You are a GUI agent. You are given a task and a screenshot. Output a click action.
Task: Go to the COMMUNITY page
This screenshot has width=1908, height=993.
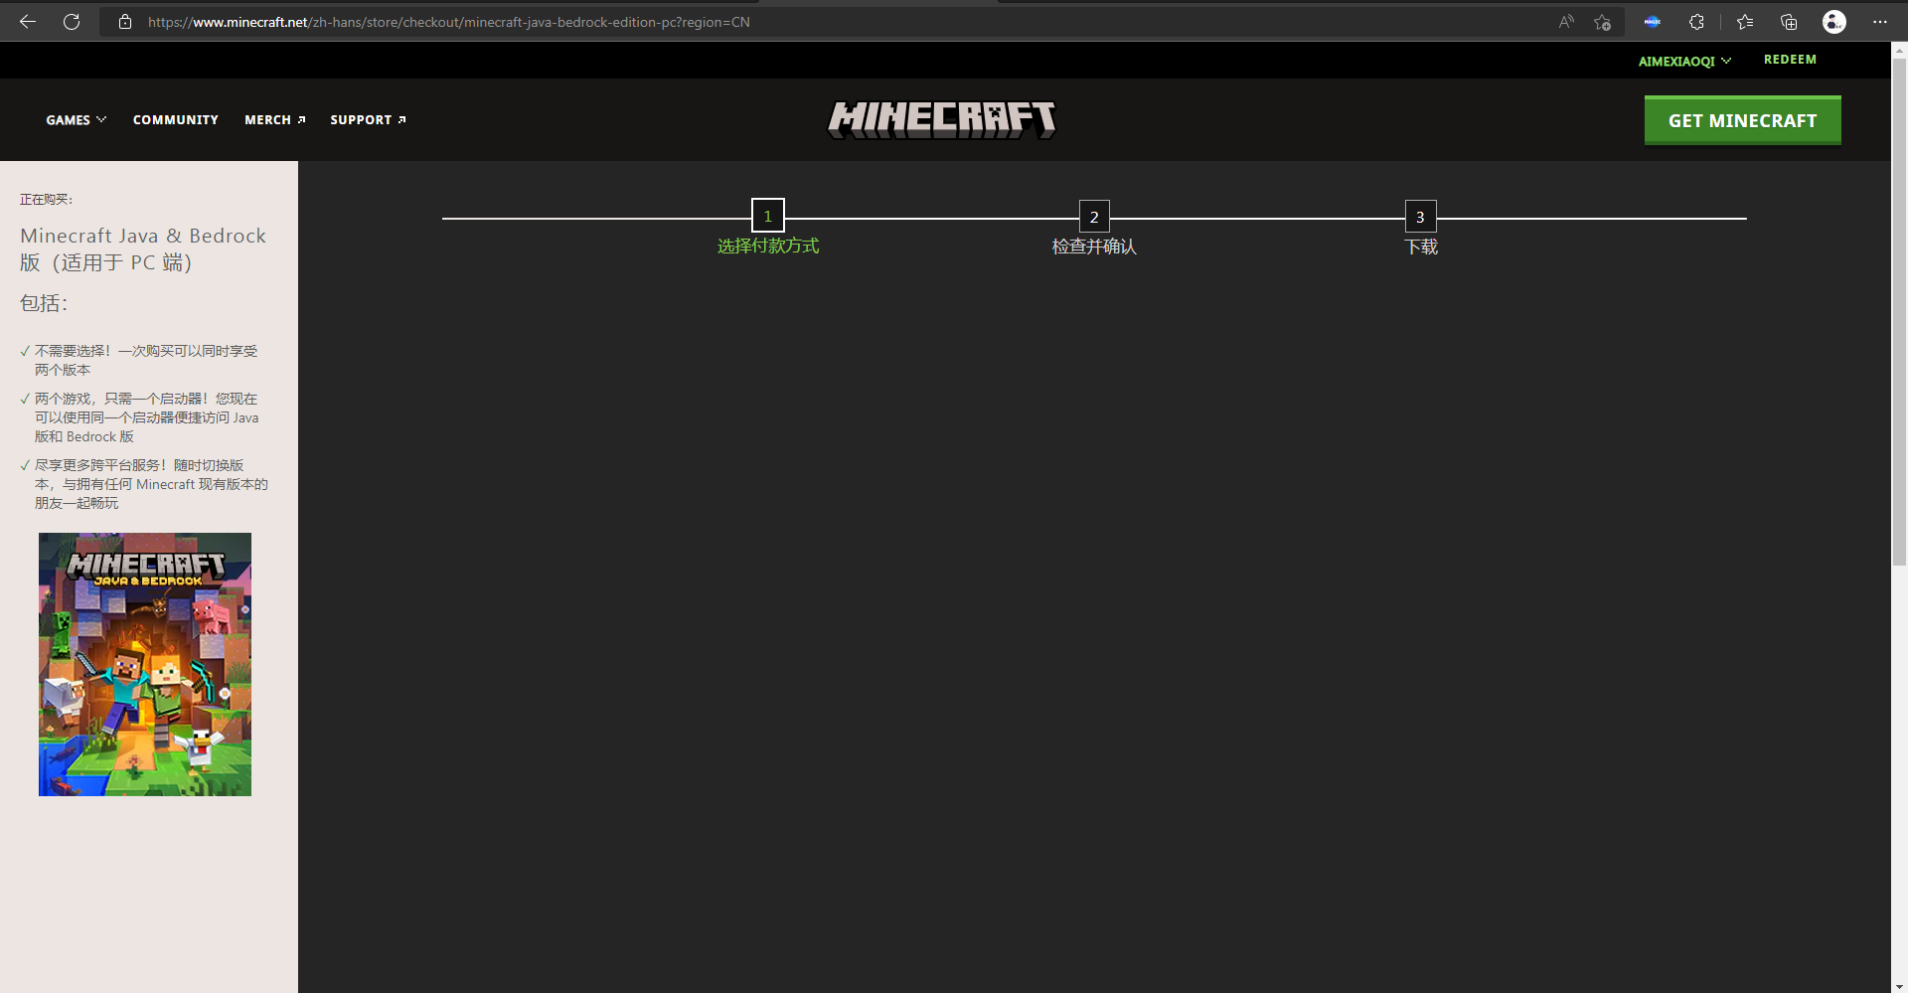(x=176, y=120)
